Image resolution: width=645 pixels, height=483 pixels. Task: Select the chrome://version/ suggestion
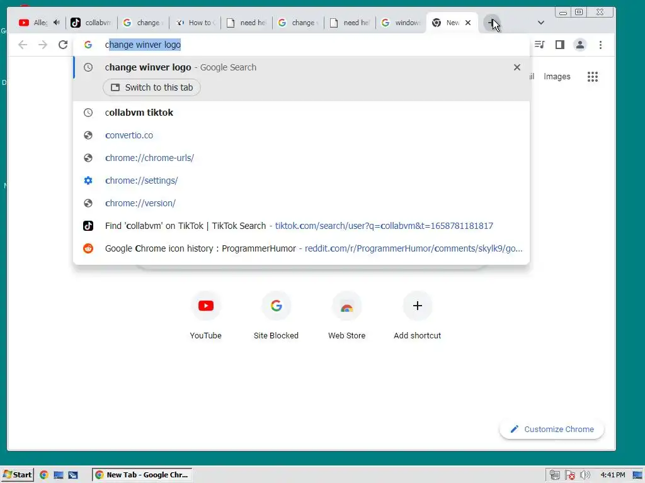coord(301,203)
